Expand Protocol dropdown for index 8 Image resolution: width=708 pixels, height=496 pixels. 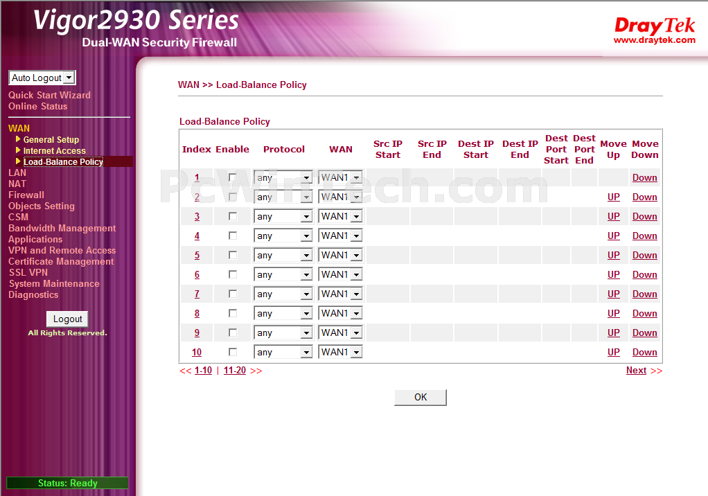pos(283,314)
